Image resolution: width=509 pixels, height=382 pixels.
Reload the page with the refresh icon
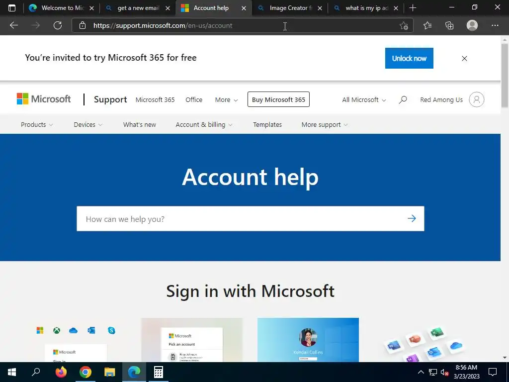tap(58, 25)
